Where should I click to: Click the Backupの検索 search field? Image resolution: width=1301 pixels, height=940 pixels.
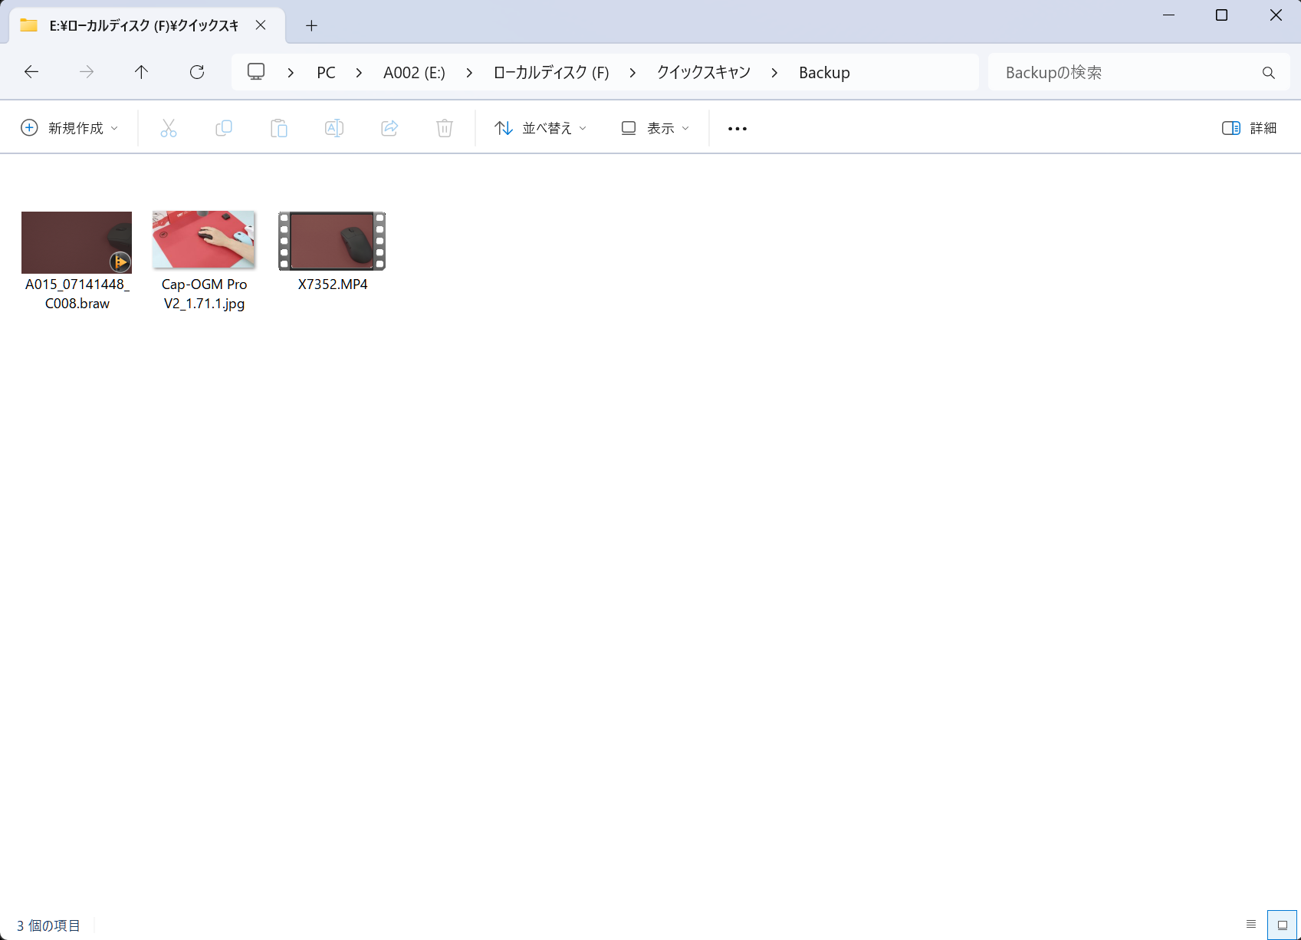[1127, 72]
